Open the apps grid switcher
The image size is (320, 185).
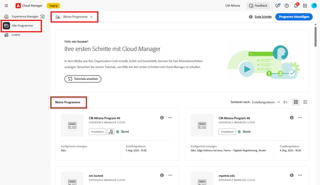[x=305, y=6]
